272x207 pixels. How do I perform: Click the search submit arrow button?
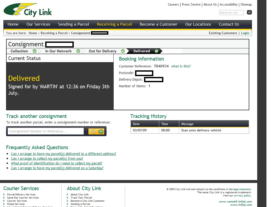(x=249, y=12)
